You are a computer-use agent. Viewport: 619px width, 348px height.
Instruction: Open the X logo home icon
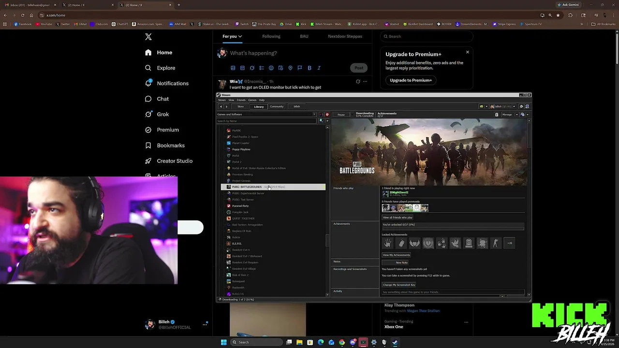click(x=148, y=37)
